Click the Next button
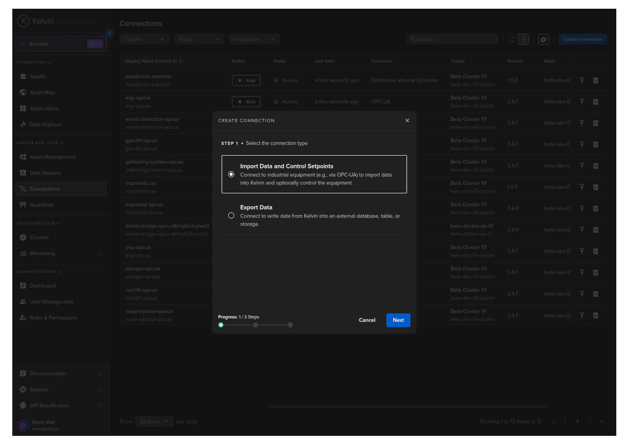 click(398, 320)
